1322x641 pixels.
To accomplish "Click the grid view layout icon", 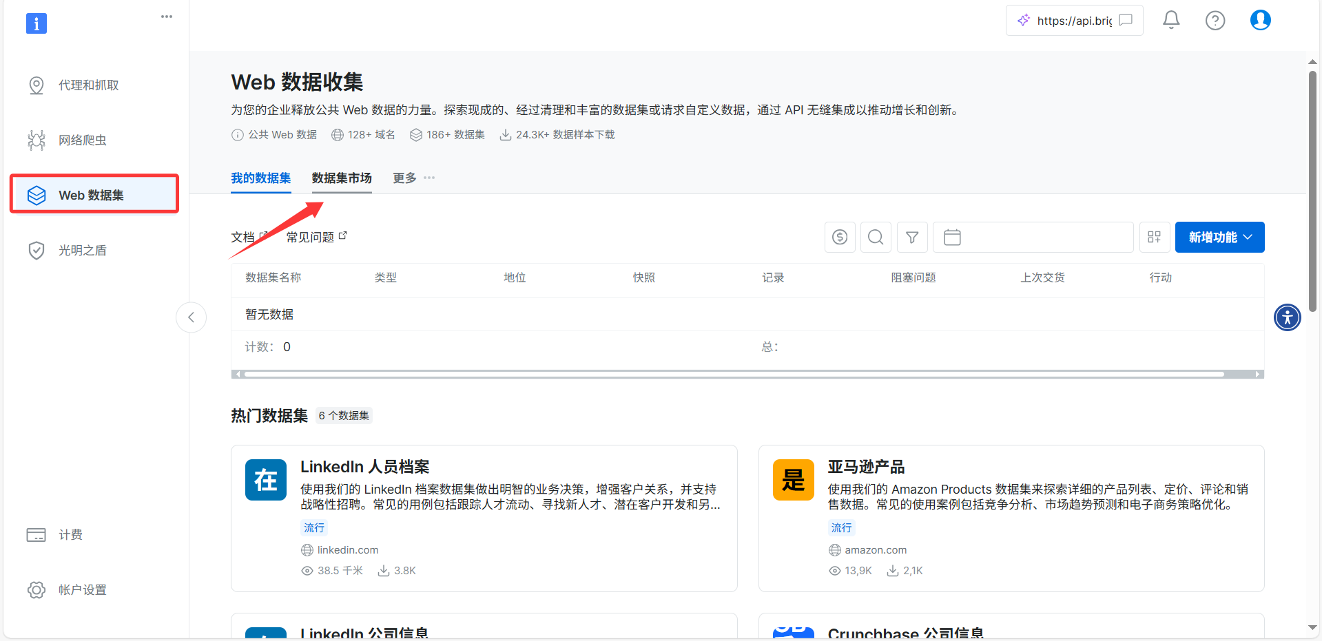I will [1155, 238].
